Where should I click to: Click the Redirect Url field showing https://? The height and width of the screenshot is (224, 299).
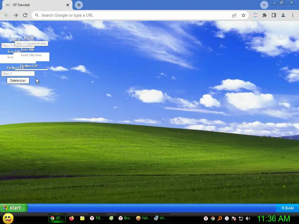coord(18,73)
